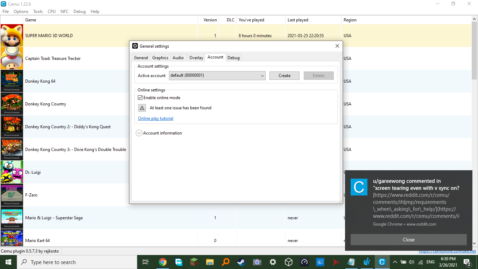Launch Steam from the taskbar
The height and width of the screenshot is (269, 478).
click(x=241, y=262)
